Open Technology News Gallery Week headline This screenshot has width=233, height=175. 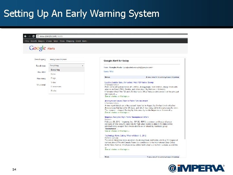click(126, 135)
